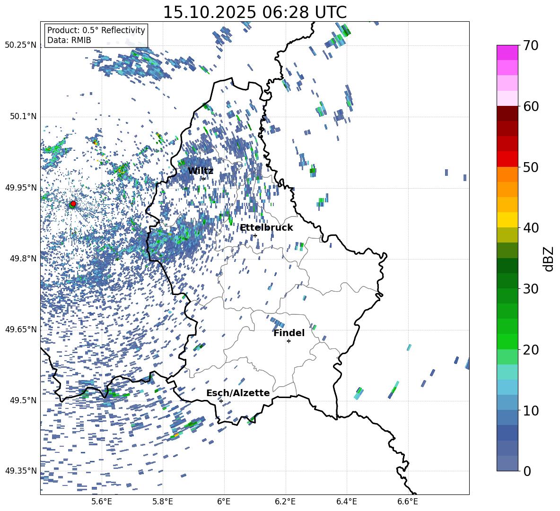This screenshot has width=560, height=511.
Task: Click the bright red 50 dBZ swatch
Action: [507, 159]
